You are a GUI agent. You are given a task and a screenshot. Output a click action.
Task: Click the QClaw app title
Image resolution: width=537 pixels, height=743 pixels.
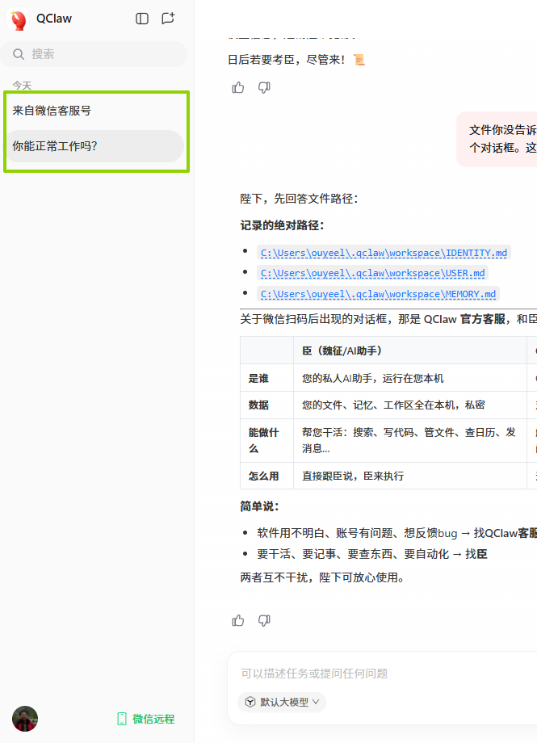point(54,19)
